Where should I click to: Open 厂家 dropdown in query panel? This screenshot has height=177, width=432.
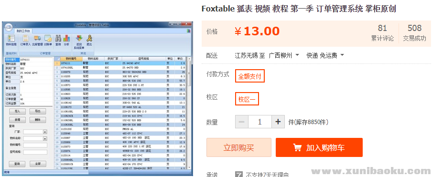45,132
